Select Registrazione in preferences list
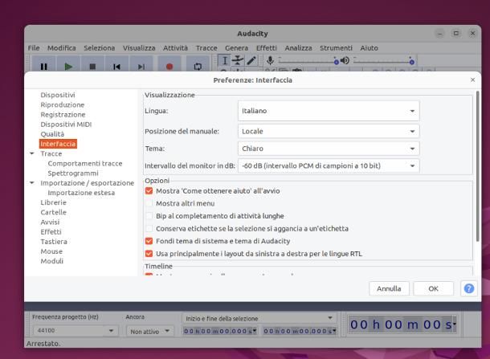The height and width of the screenshot is (359, 490). [x=63, y=114]
